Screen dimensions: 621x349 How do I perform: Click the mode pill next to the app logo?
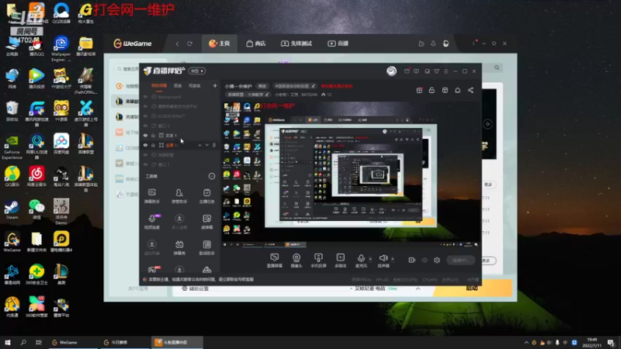197,71
